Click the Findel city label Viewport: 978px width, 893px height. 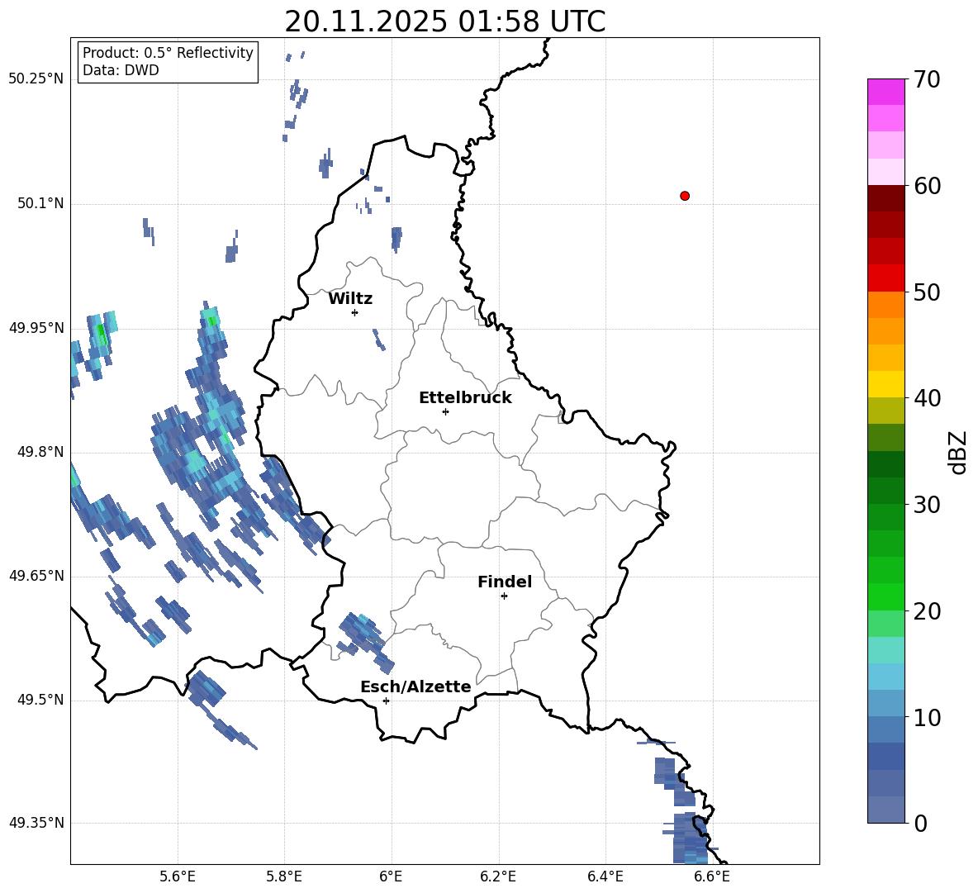pos(505,582)
